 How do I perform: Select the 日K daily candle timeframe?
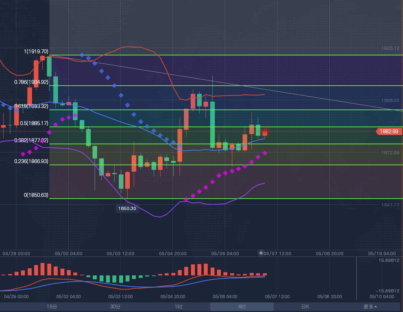[x=304, y=306]
